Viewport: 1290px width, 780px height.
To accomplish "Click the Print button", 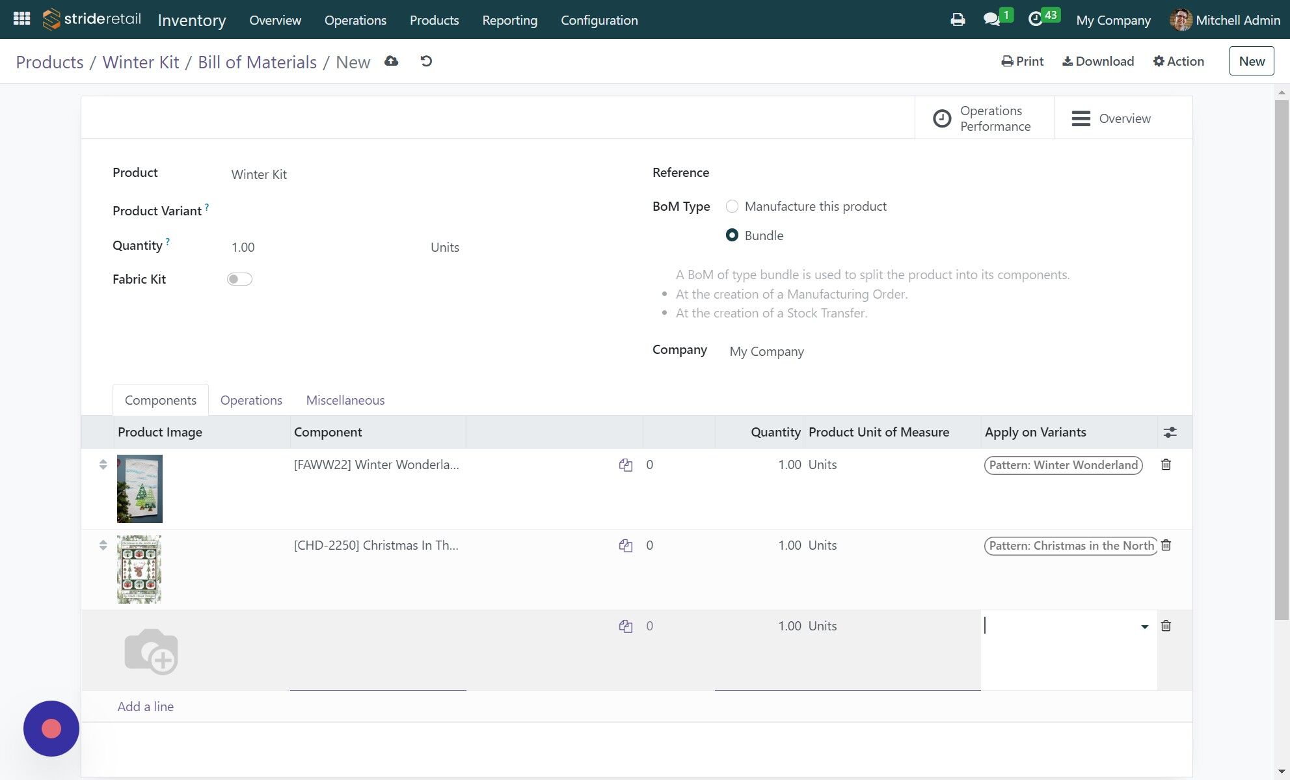I will coord(1022,61).
